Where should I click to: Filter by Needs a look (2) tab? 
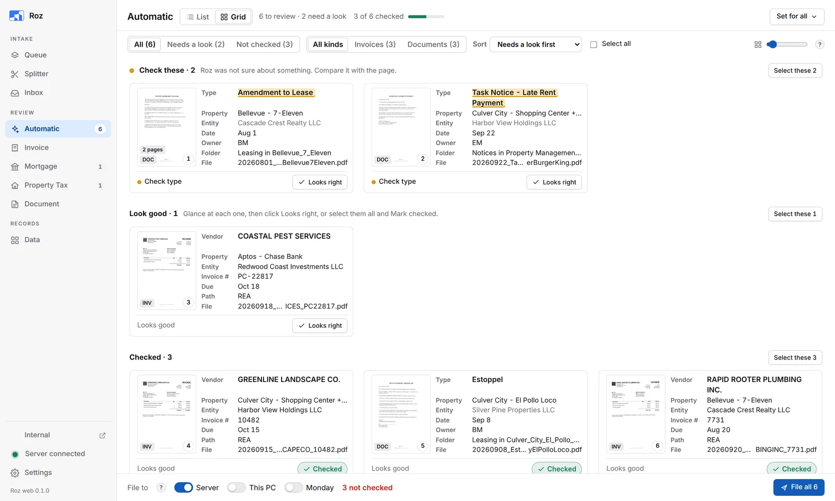point(196,44)
